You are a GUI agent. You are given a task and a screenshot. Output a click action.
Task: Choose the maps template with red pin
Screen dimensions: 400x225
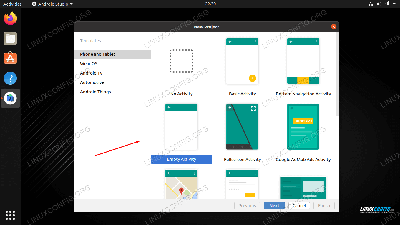[x=181, y=184]
